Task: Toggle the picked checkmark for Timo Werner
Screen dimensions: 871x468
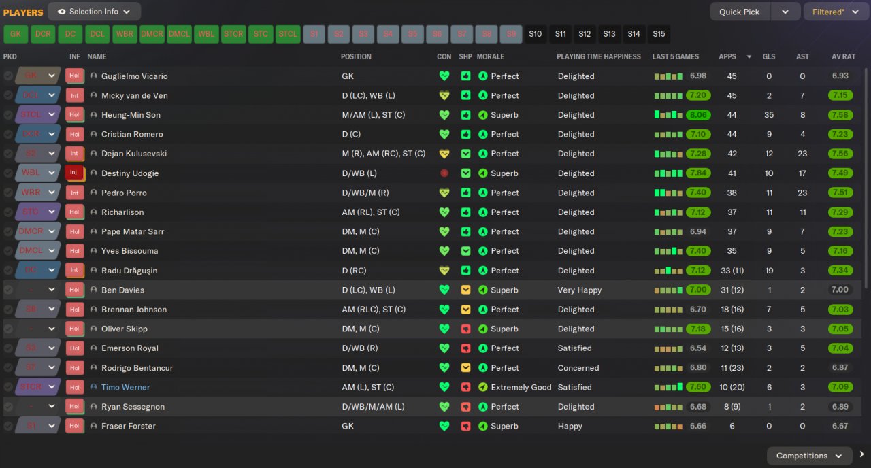Action: [8, 387]
